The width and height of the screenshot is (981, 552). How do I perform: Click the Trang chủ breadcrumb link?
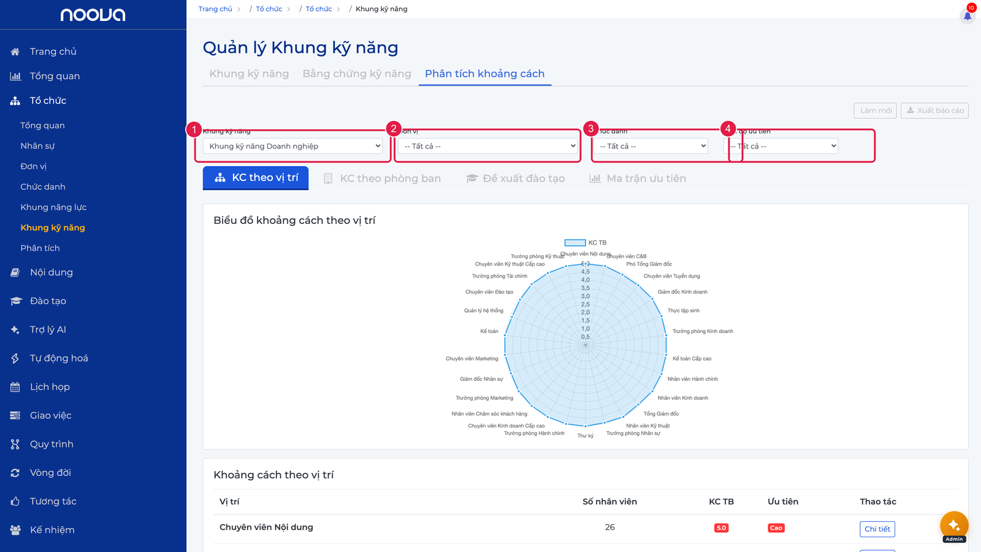pos(215,9)
